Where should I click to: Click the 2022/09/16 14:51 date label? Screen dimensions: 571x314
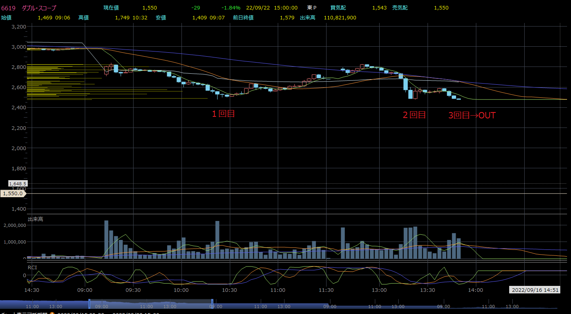(x=534, y=290)
